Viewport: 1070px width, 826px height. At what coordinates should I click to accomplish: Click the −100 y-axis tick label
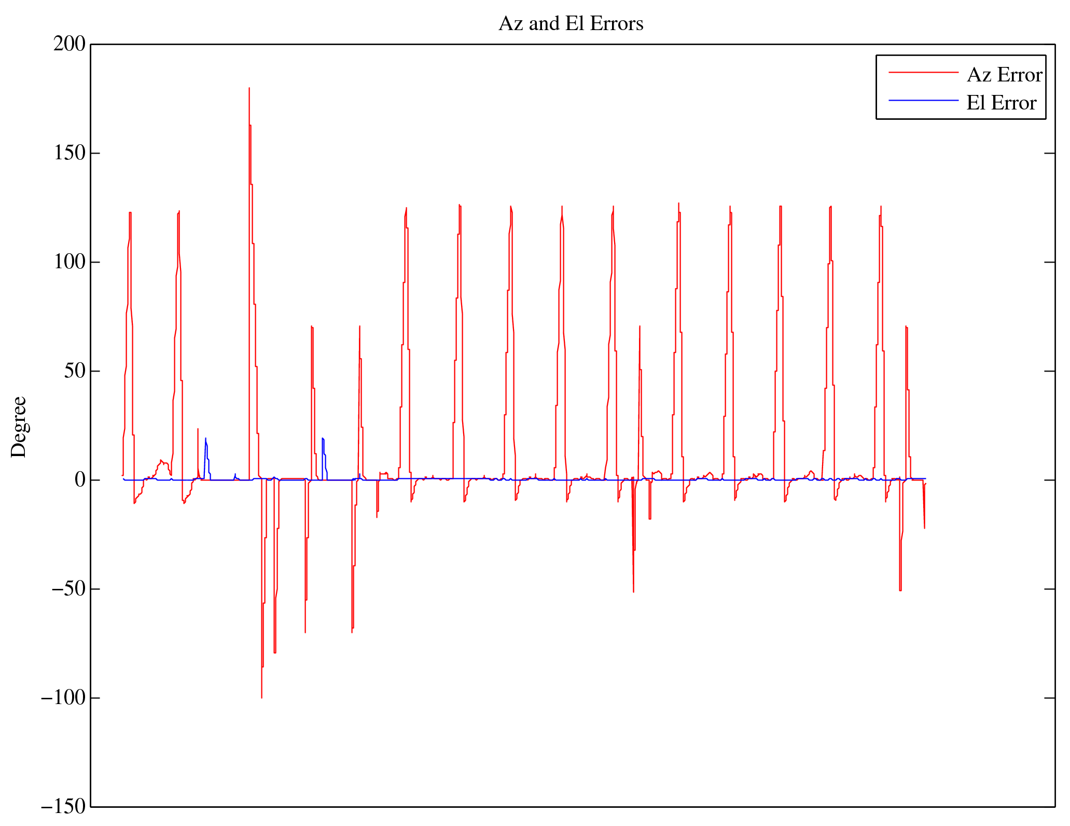click(x=62, y=698)
